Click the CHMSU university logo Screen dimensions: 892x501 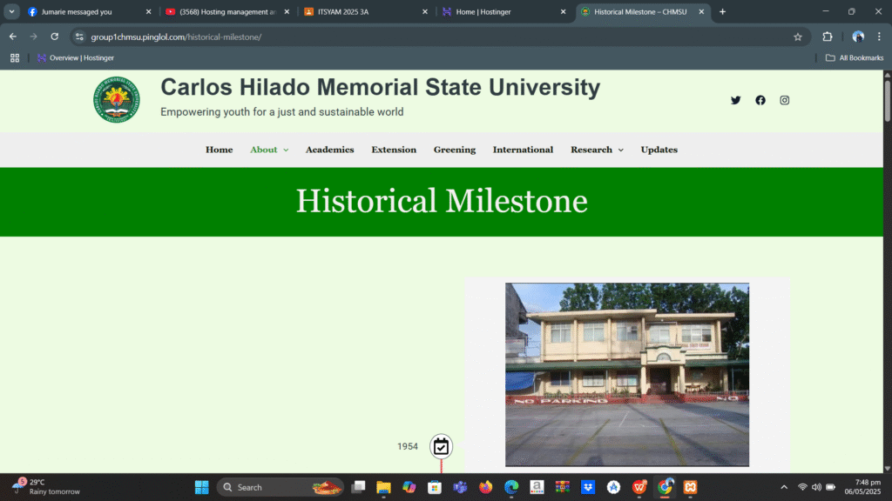[x=116, y=99]
